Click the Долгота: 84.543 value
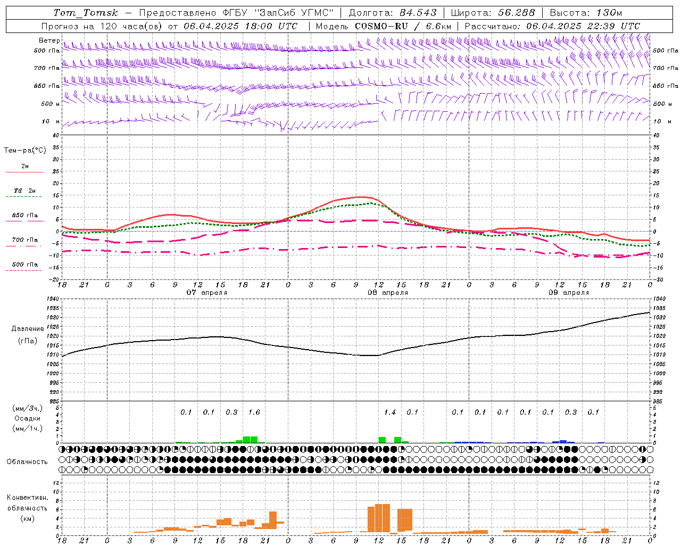The width and height of the screenshot is (681, 545). coord(393,13)
